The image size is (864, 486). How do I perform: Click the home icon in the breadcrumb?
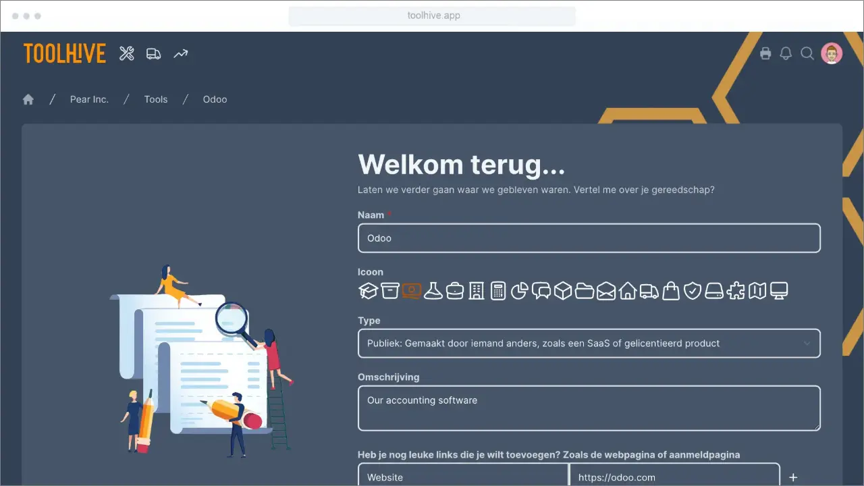click(28, 99)
